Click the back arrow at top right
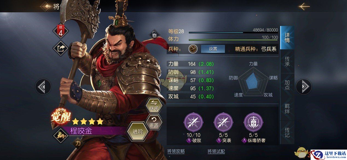 click(304, 6)
